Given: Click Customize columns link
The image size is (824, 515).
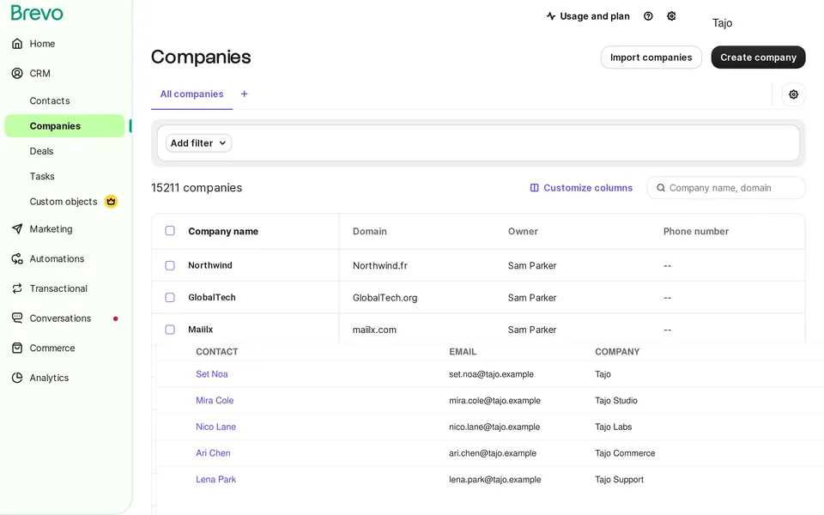Looking at the screenshot, I should [587, 188].
